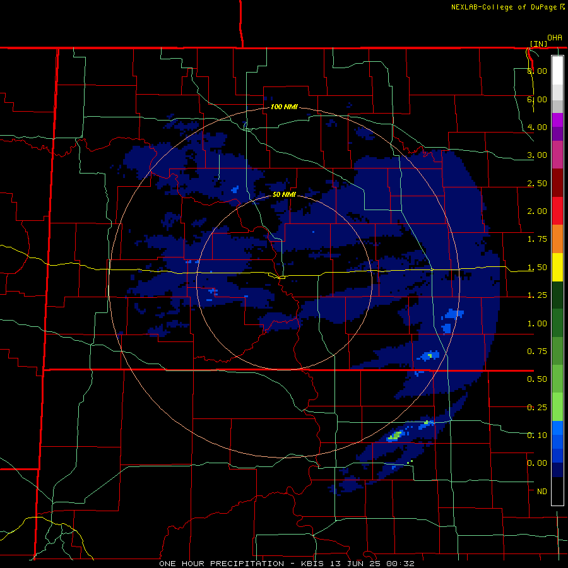Viewport: 568px width, 568px height.
Task: Click the OHA product label
Action: click(x=555, y=37)
